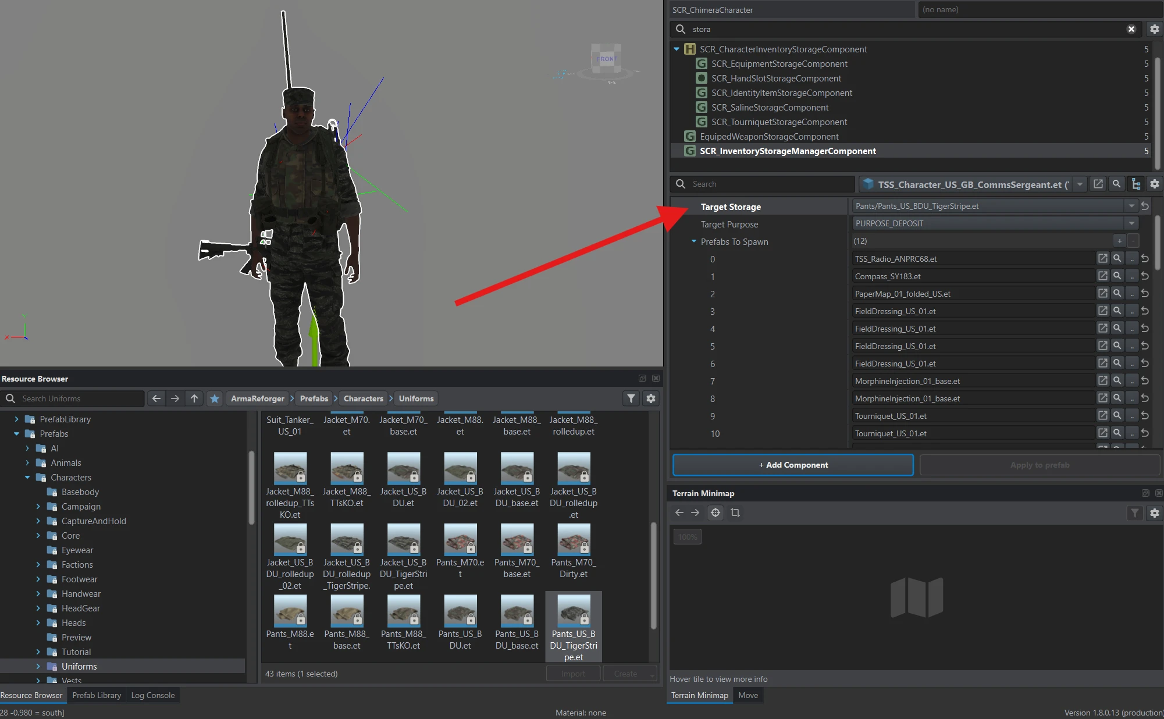The width and height of the screenshot is (1164, 719).
Task: Add a new Prefabs To Spawn entry
Action: pos(1119,241)
